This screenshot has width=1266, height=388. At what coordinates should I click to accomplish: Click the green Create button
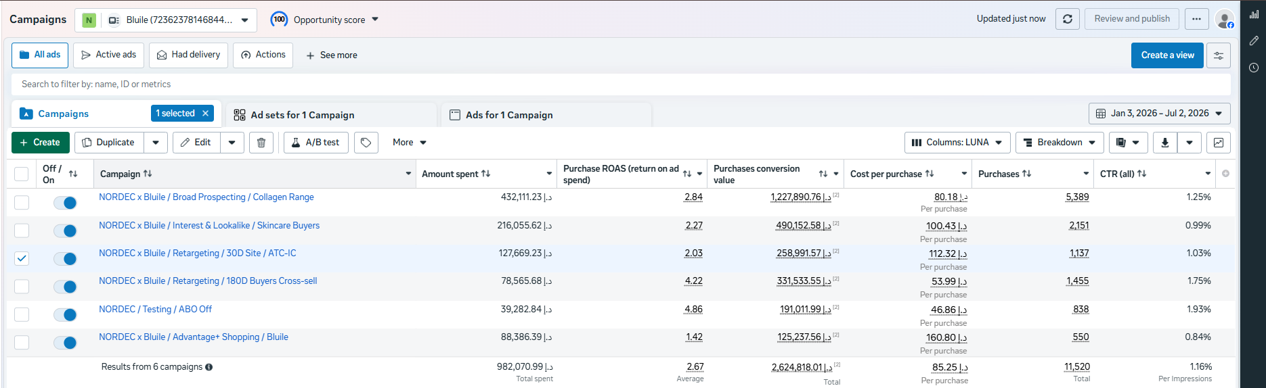[x=40, y=143]
